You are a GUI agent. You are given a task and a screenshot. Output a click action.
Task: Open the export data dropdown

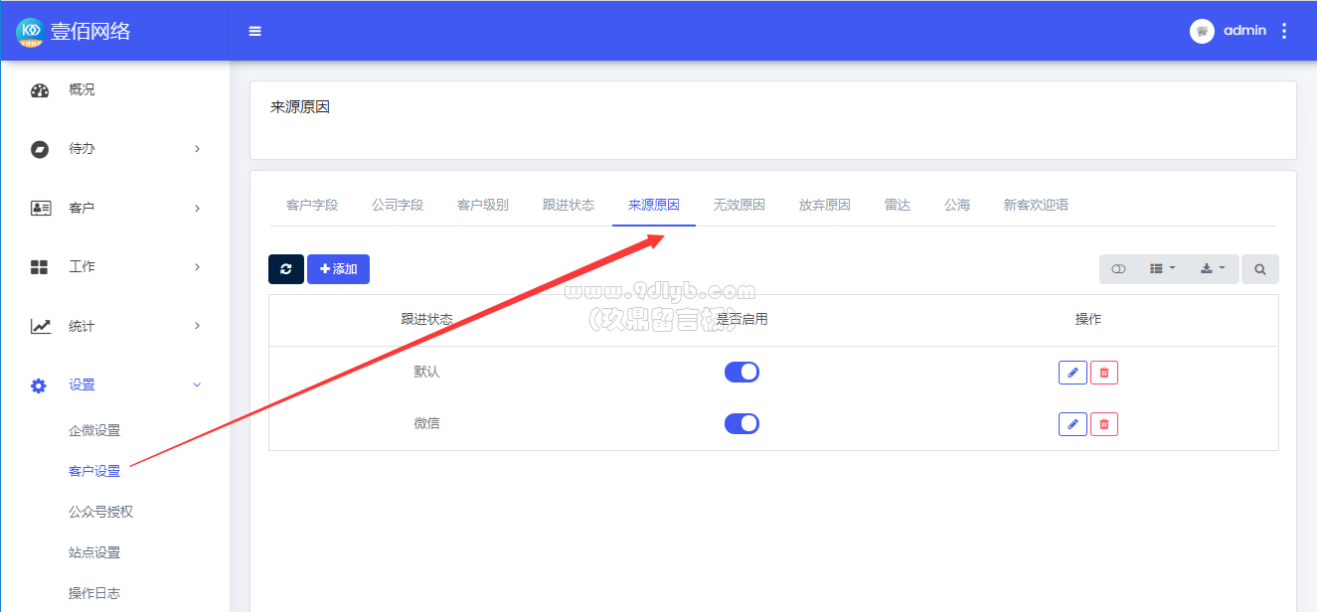pyautogui.click(x=1213, y=269)
